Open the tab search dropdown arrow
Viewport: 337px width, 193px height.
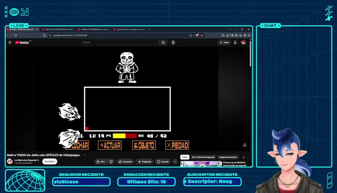[230, 29]
